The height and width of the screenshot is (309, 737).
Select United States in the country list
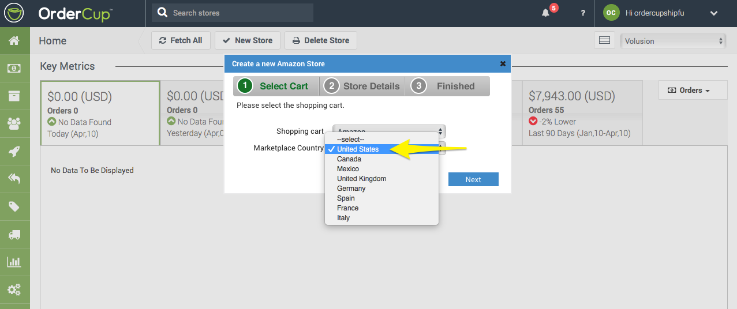point(382,149)
